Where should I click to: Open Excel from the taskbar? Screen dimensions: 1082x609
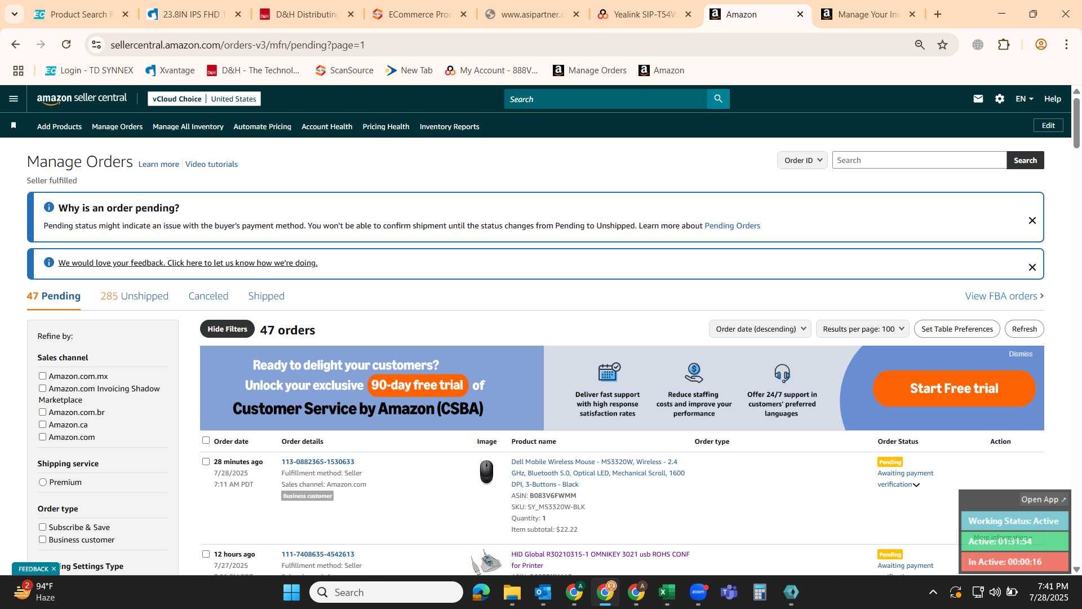[667, 592]
